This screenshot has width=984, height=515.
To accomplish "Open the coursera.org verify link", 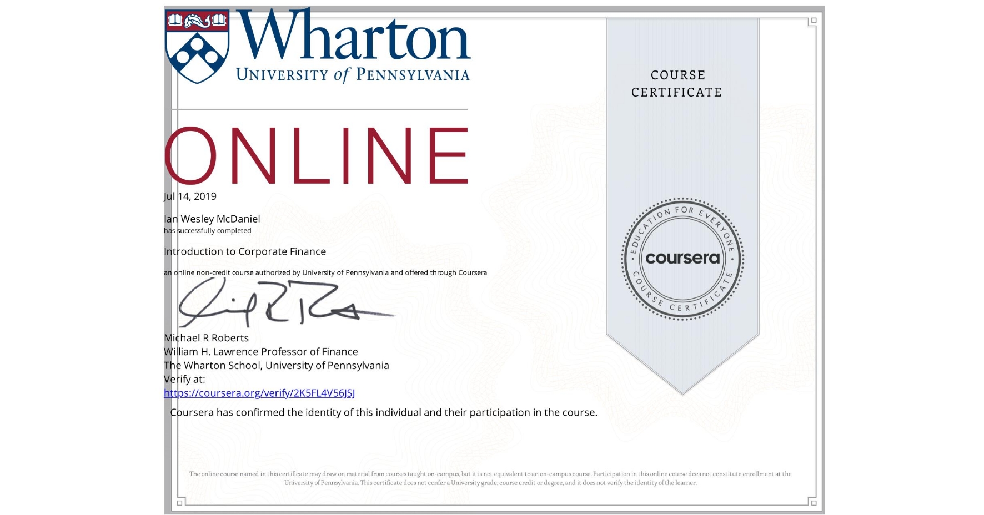I will 259,393.
